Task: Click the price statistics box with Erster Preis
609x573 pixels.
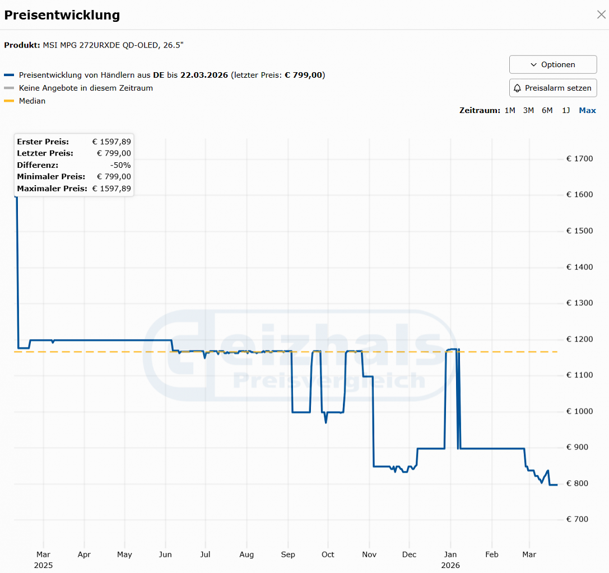Action: point(74,165)
